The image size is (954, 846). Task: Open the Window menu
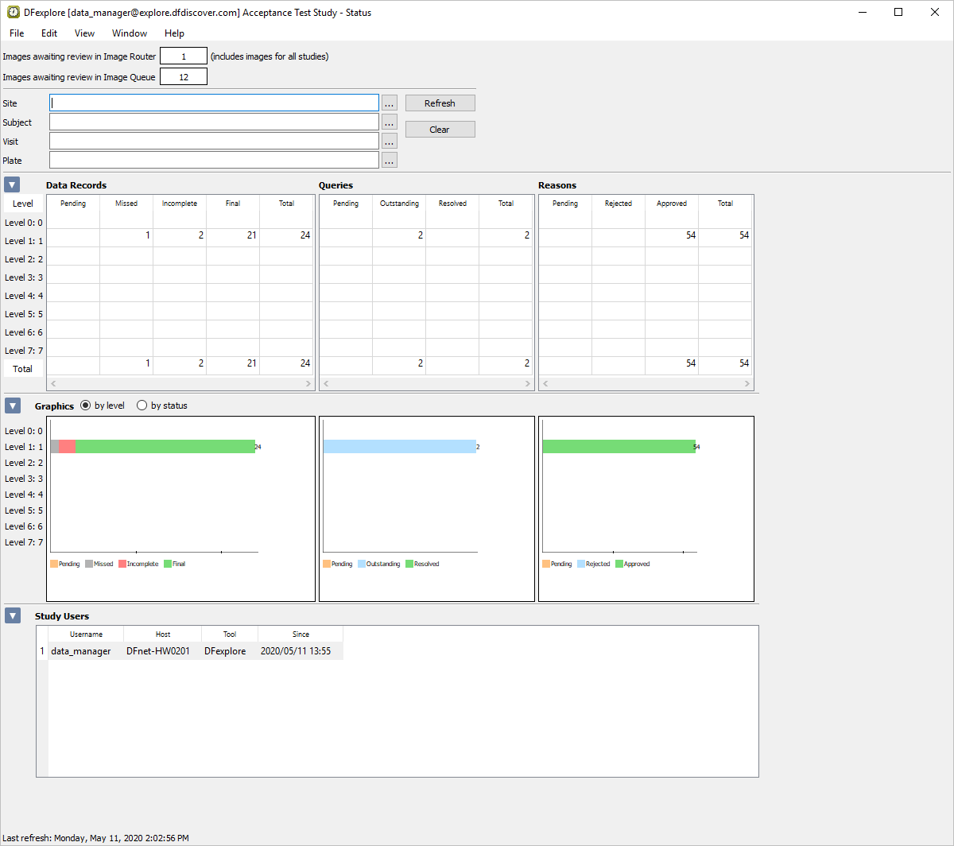(129, 33)
